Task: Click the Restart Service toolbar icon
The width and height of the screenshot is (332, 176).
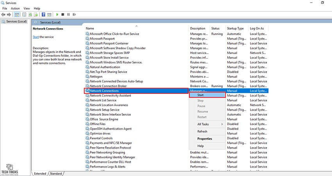Action: (74, 14)
